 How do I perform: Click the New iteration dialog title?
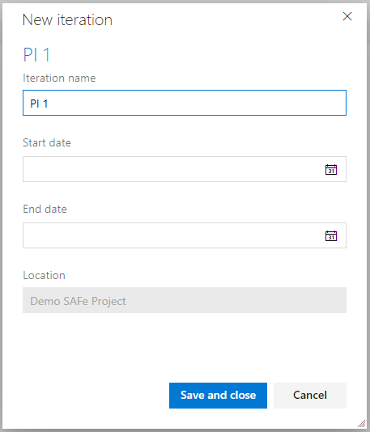click(x=67, y=20)
